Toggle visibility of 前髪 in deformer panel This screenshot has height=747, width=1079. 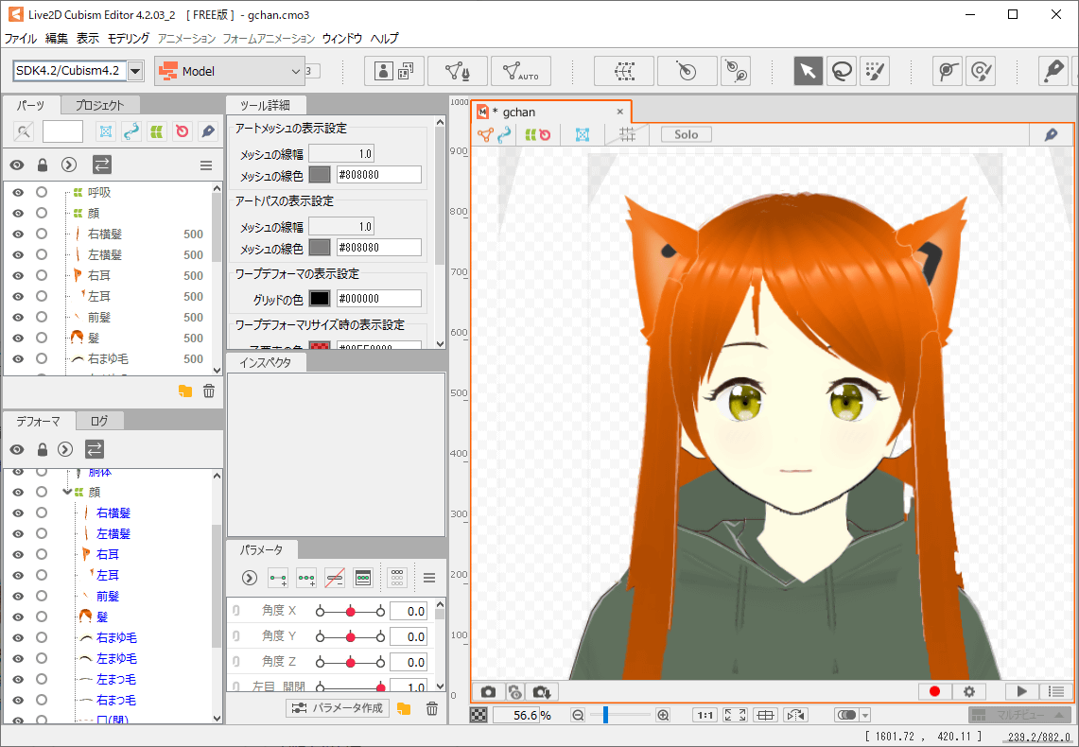pos(17,596)
